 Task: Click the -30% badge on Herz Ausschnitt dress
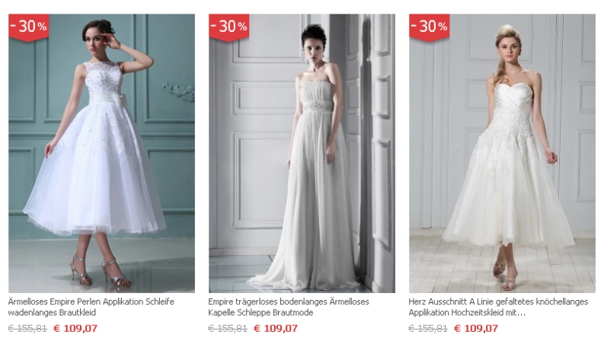[429, 27]
